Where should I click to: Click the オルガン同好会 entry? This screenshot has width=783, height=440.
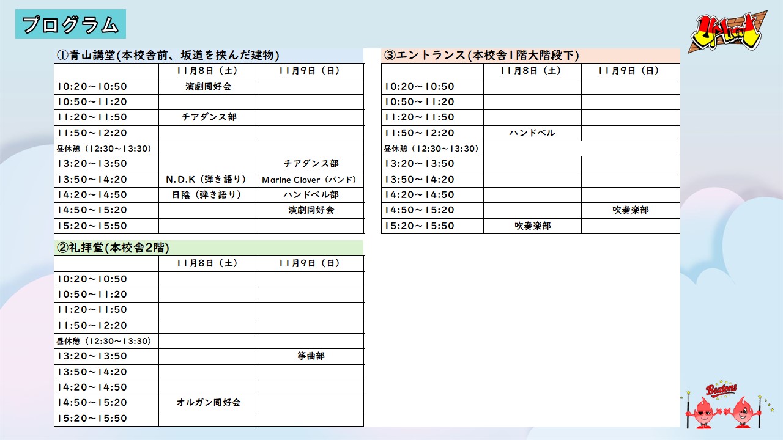click(208, 403)
